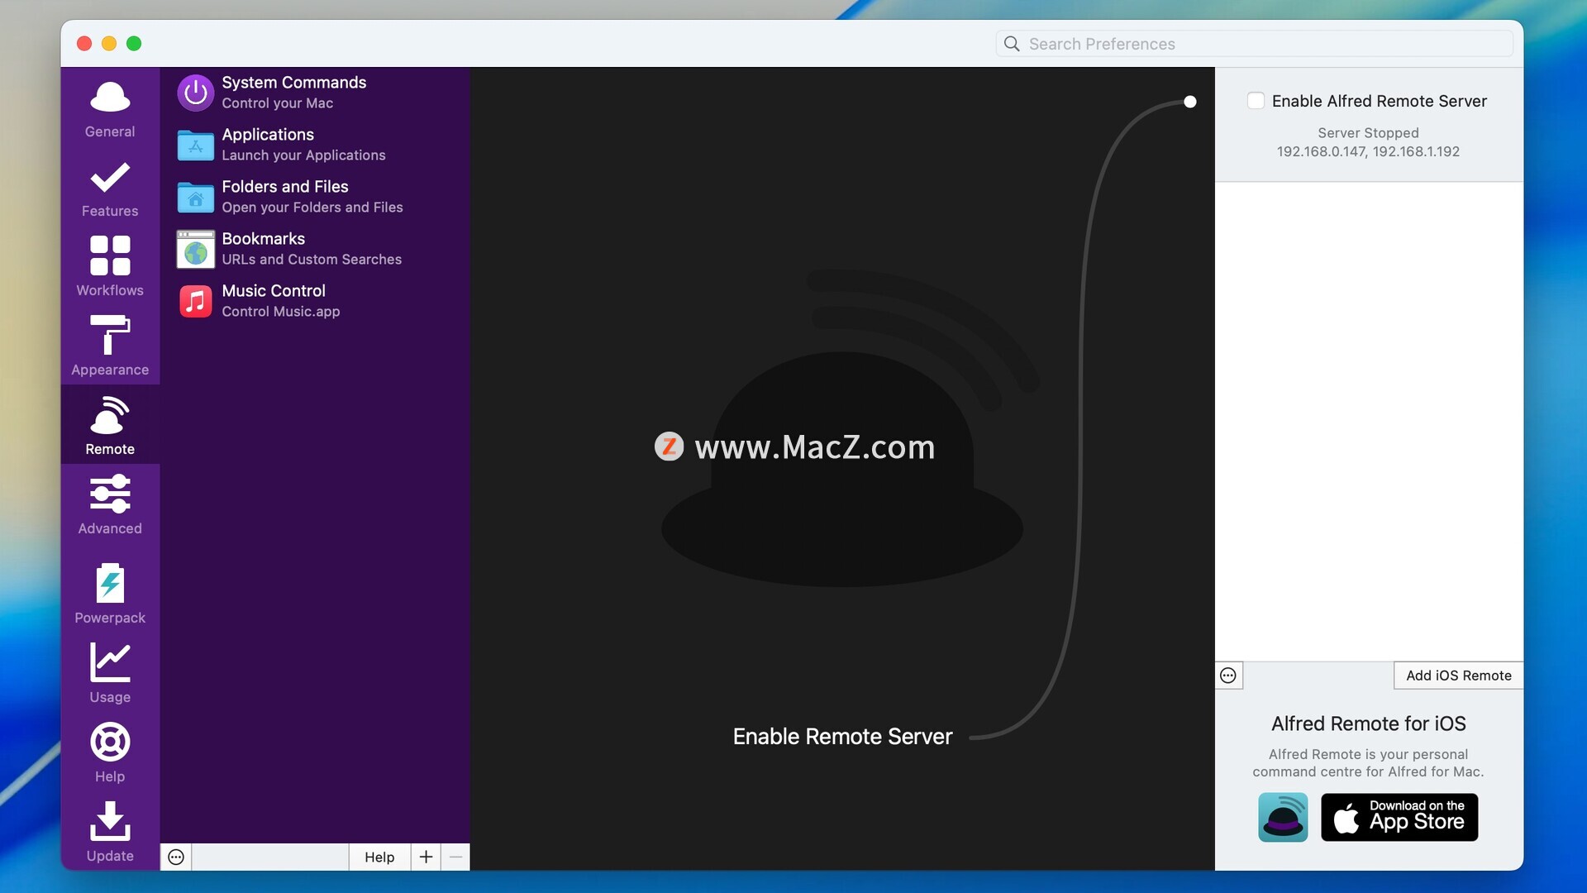This screenshot has height=893, width=1587.
Task: Select the Bookmarks remote page
Action: click(x=289, y=248)
